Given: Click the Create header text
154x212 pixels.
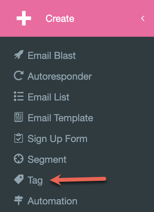Looking at the screenshot, I should 60,18.
